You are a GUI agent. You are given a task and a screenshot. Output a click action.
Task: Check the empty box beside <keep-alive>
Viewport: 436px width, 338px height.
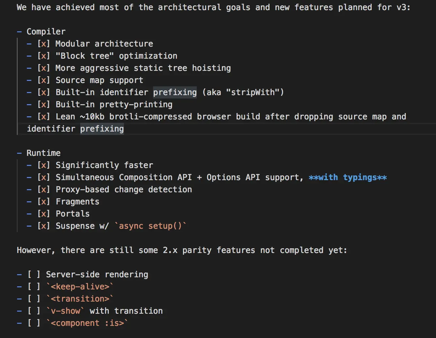34,287
